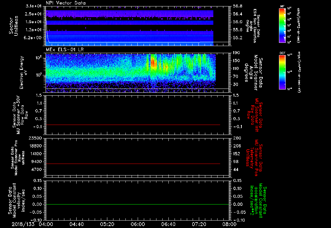Click the 260 telemetry tick label
The width and height of the screenshot is (331, 228).
pos(237,138)
